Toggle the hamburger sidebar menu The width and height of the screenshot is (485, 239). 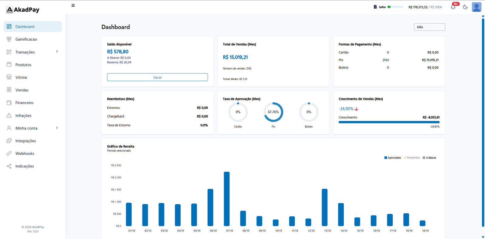73,5
